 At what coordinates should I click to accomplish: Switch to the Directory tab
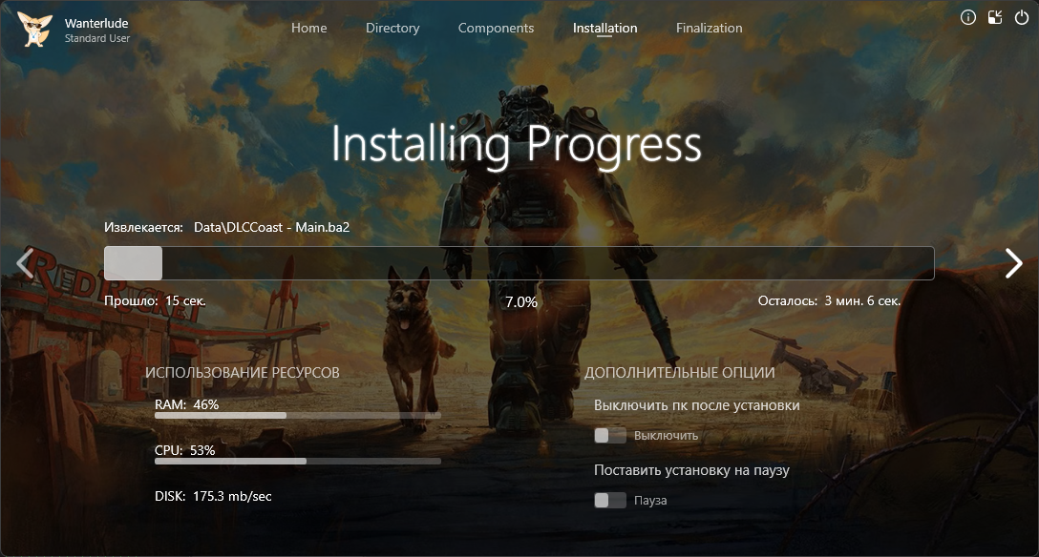click(392, 28)
